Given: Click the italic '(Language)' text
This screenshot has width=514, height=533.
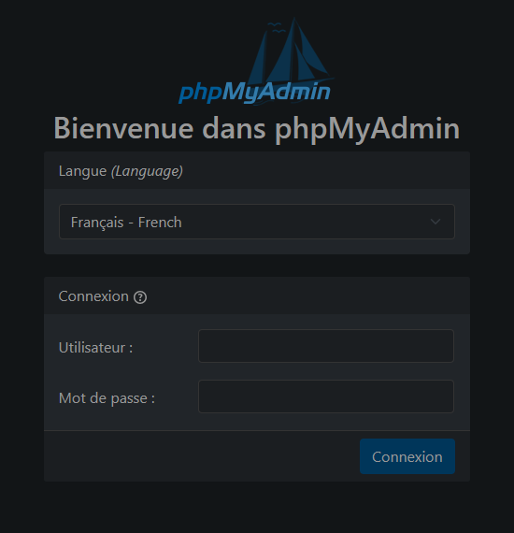Looking at the screenshot, I should (147, 171).
